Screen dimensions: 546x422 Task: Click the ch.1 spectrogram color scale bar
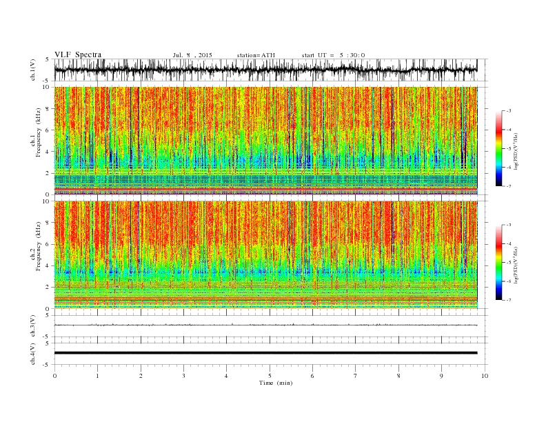498,148
